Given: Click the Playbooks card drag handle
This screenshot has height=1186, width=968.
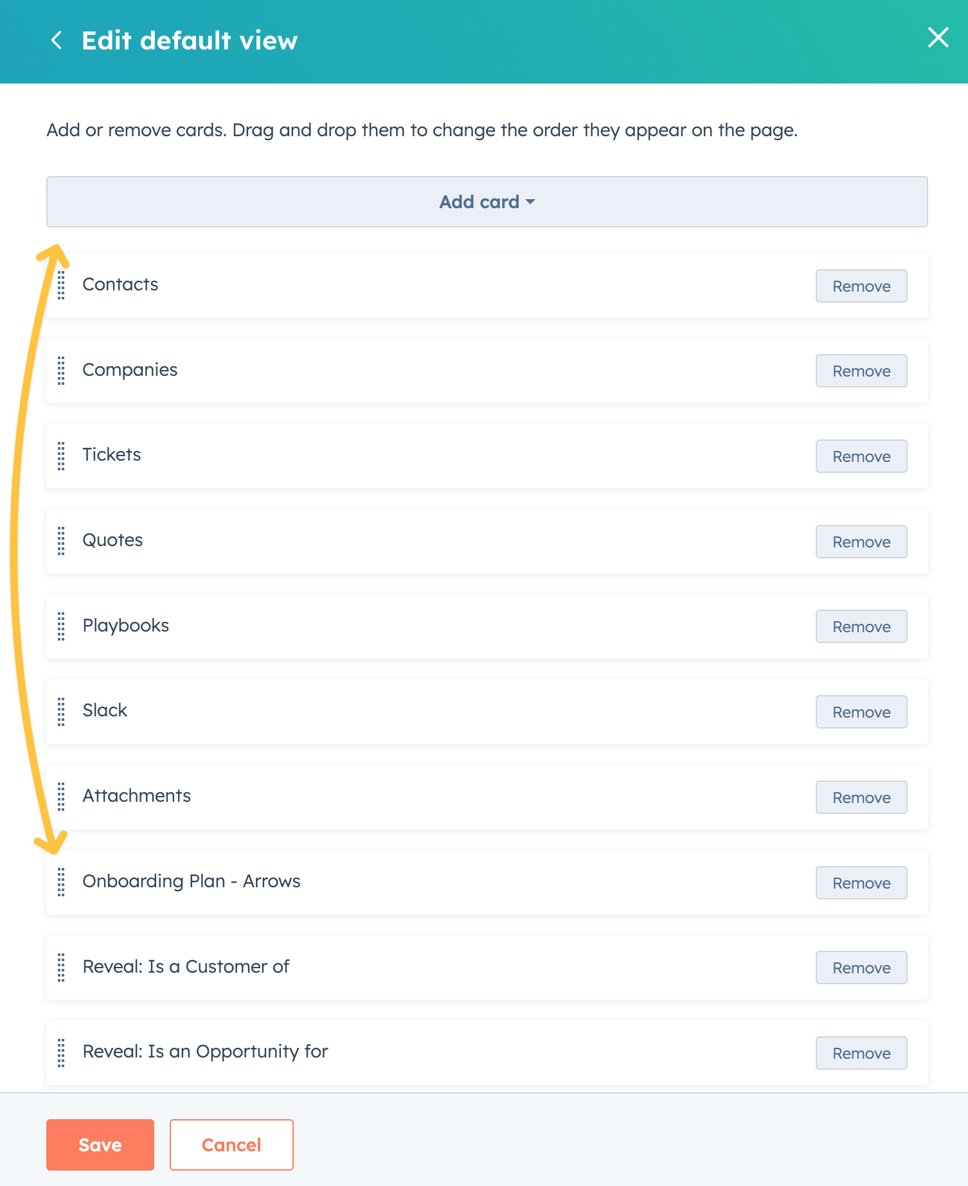Looking at the screenshot, I should (61, 626).
